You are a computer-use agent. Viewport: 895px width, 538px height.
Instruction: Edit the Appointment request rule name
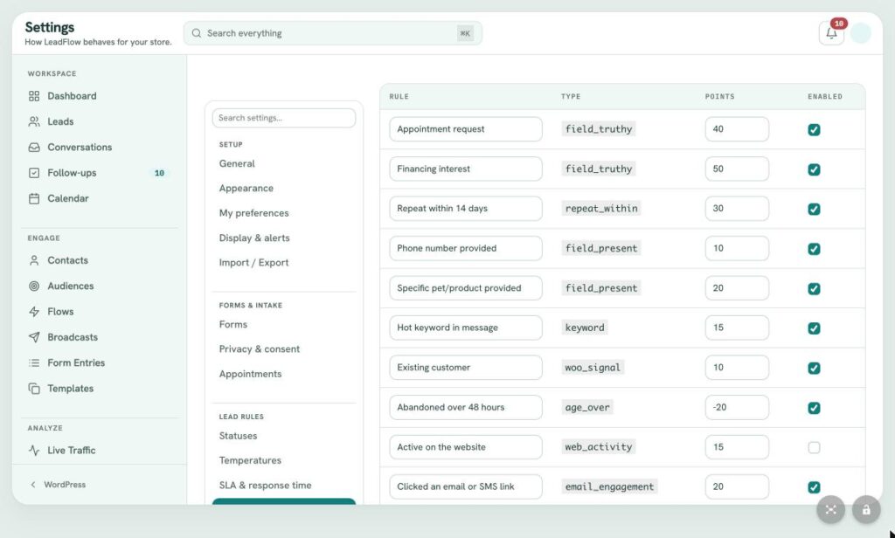pyautogui.click(x=466, y=129)
